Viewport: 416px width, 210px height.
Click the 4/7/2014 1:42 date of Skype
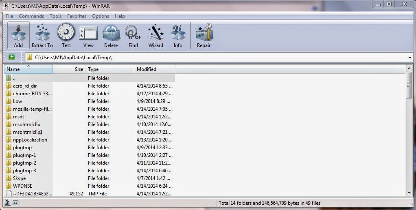[x=153, y=178]
